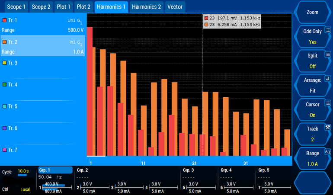Screen dimensions: 333x195
Task: Click the tools icon on Track
Action: 328,128
